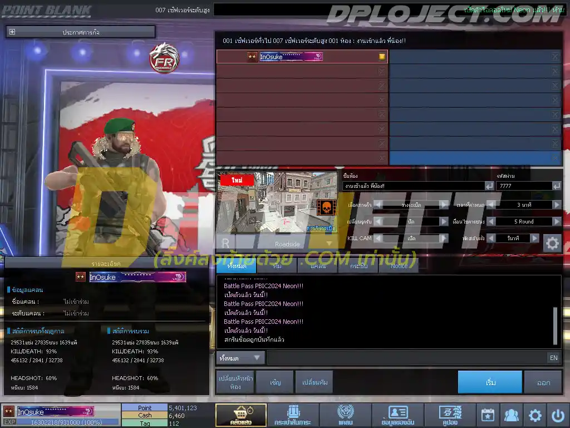570x428 pixels.
Task: Toggle the EN chat language indicator
Action: pos(554,358)
